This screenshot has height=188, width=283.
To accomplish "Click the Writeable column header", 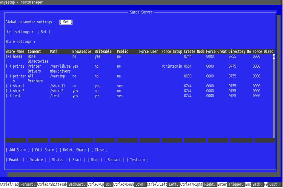I will coord(103,52).
